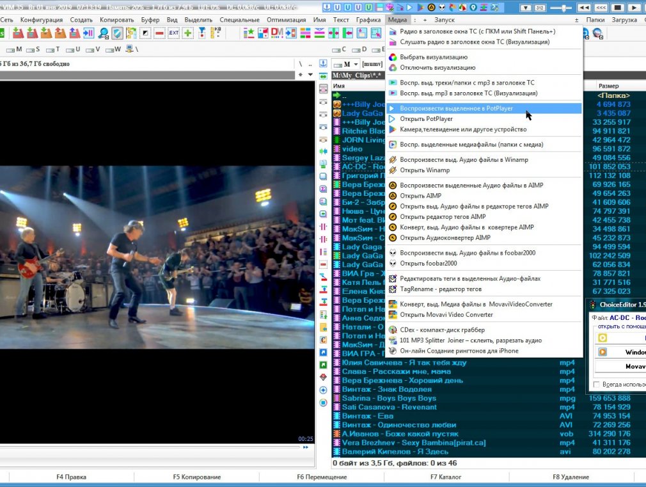Choose Открыть Movavi Video Converter

pyautogui.click(x=485, y=315)
